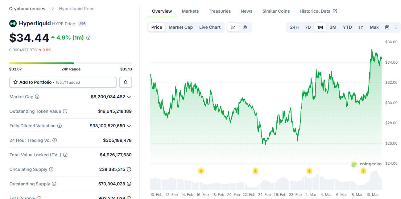The width and height of the screenshot is (401, 199).
Task: Open the calendar date range picker
Action: click(x=387, y=27)
